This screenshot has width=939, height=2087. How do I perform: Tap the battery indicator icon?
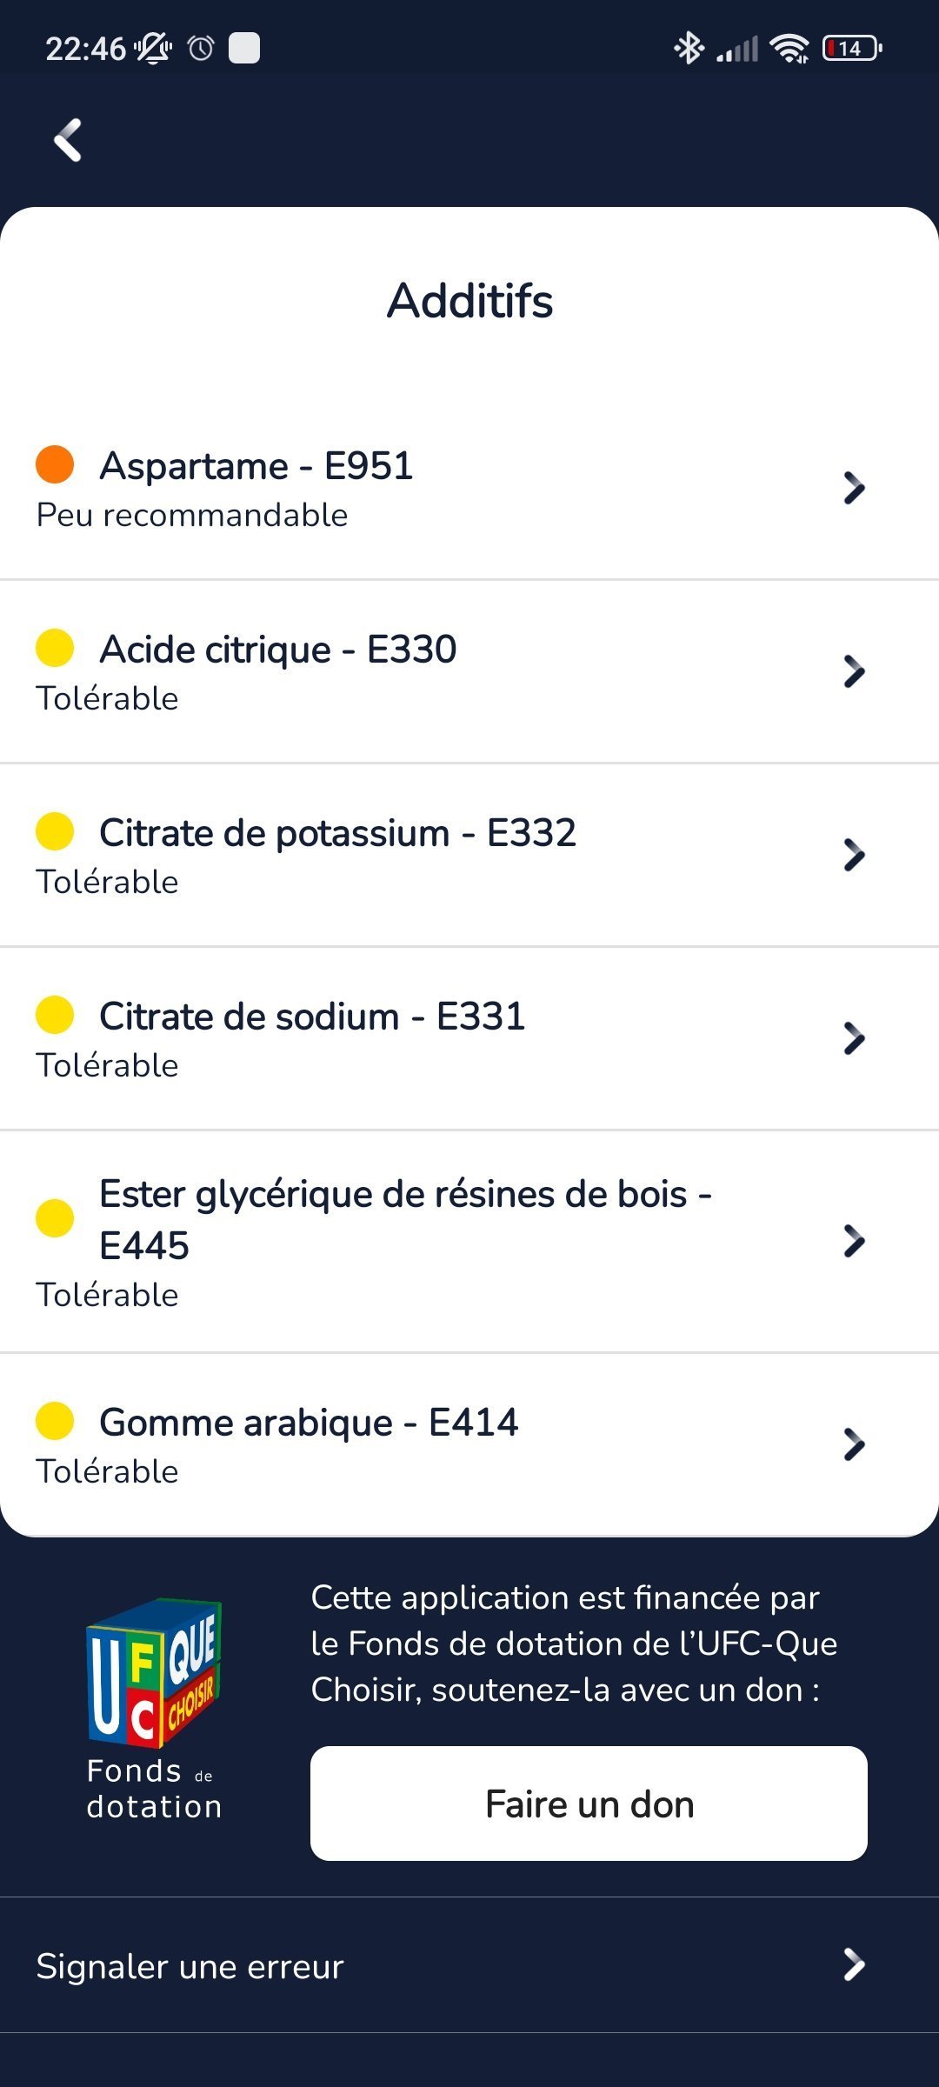851,49
